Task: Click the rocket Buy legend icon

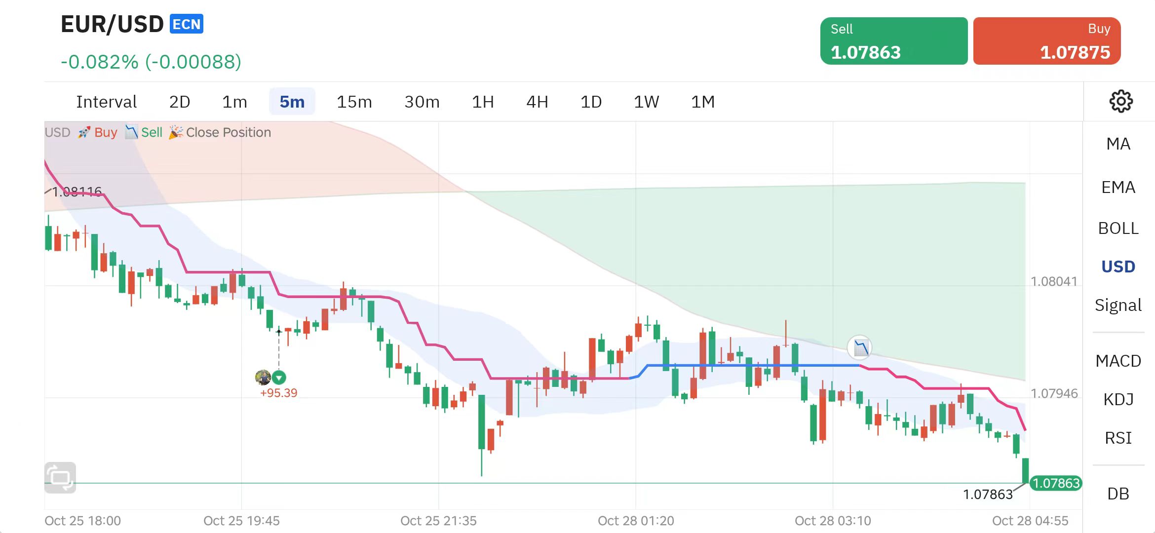Action: (x=84, y=132)
